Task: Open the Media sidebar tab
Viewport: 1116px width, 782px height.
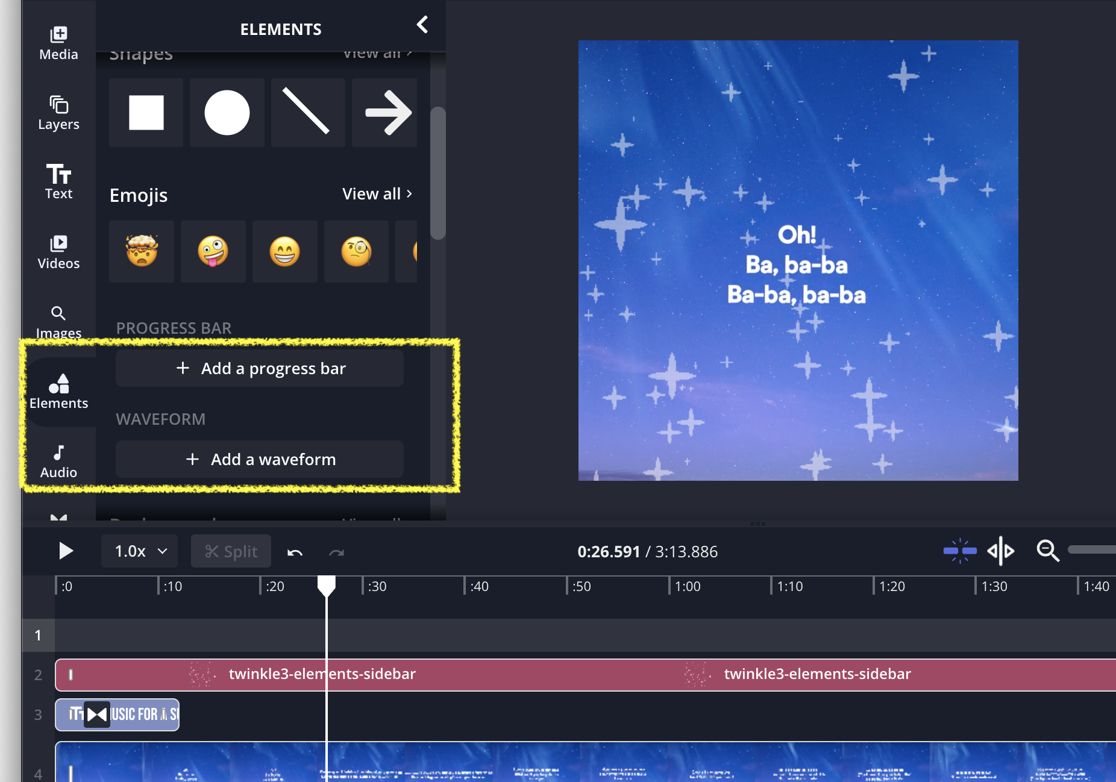Action: point(58,43)
